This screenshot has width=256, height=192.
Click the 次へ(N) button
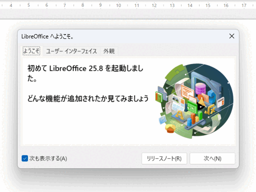[212, 158]
